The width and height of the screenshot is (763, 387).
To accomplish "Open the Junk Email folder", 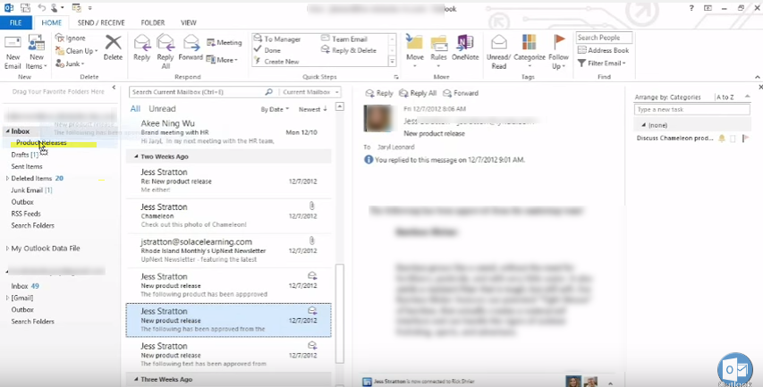I will coord(31,190).
